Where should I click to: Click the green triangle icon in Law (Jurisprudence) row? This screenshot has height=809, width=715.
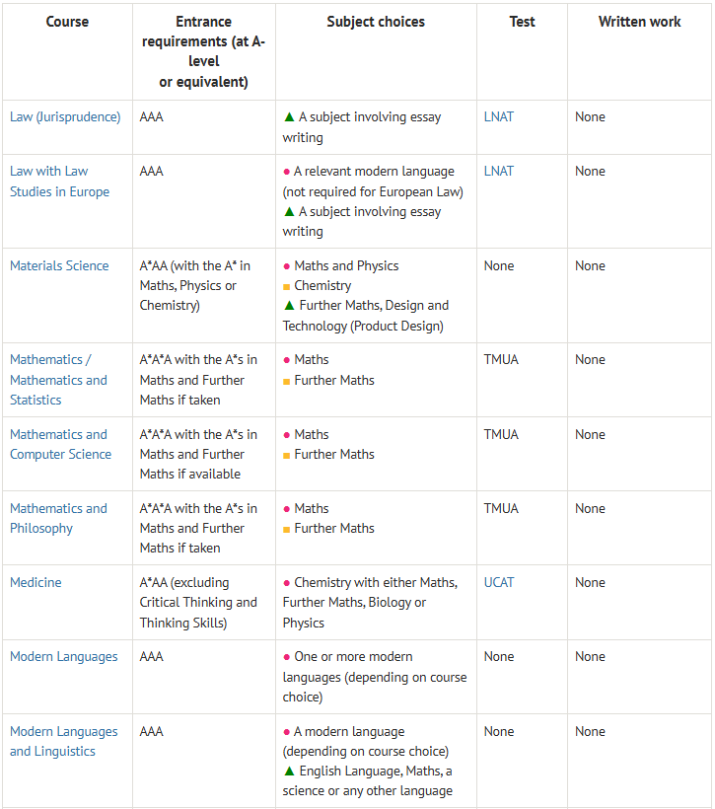(289, 117)
